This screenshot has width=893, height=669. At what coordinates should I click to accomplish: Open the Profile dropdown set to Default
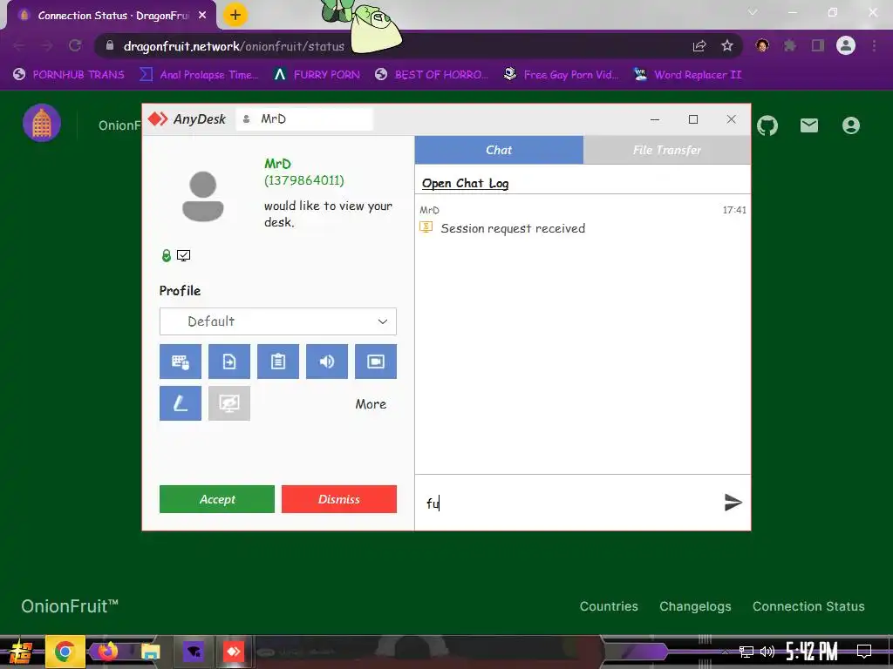click(278, 321)
